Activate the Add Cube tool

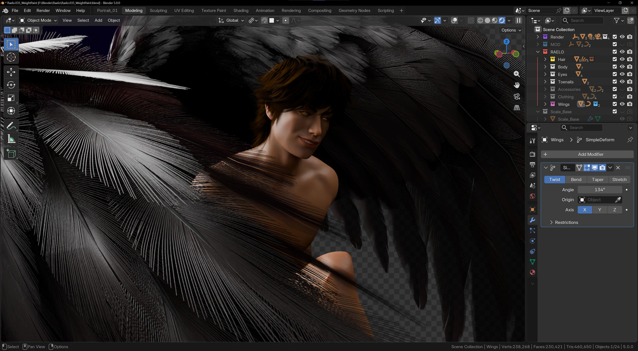(11, 153)
